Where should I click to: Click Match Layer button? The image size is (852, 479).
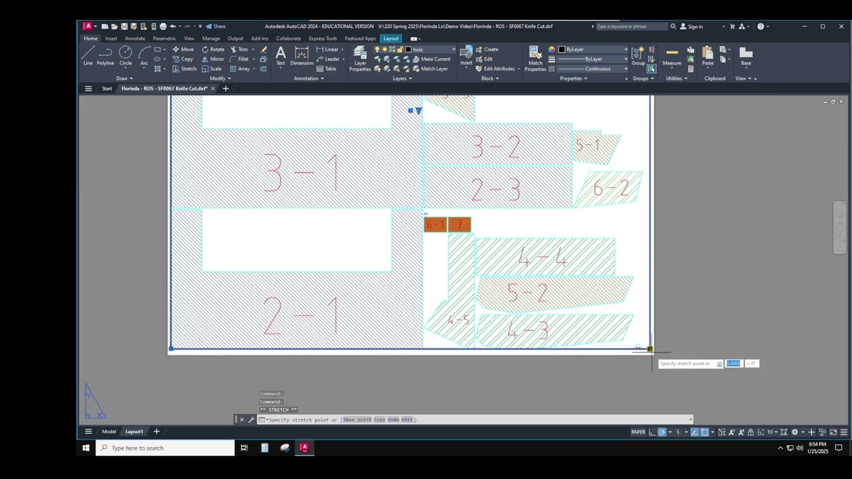tap(430, 69)
